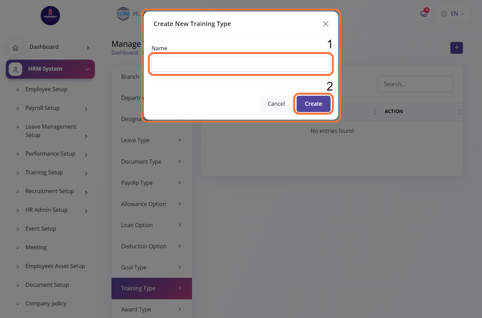Image resolution: width=482 pixels, height=318 pixels.
Task: Click the Dashboard home icon
Action: (x=16, y=48)
